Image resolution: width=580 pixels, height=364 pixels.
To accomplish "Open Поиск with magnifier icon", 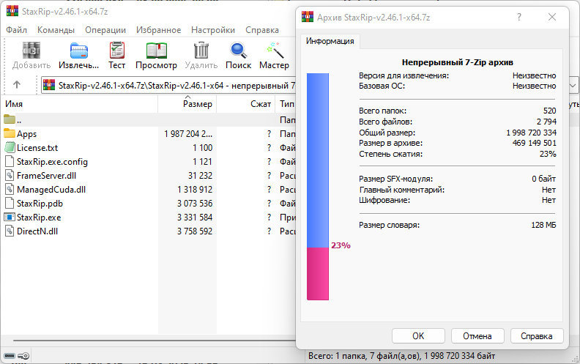I will [x=239, y=51].
